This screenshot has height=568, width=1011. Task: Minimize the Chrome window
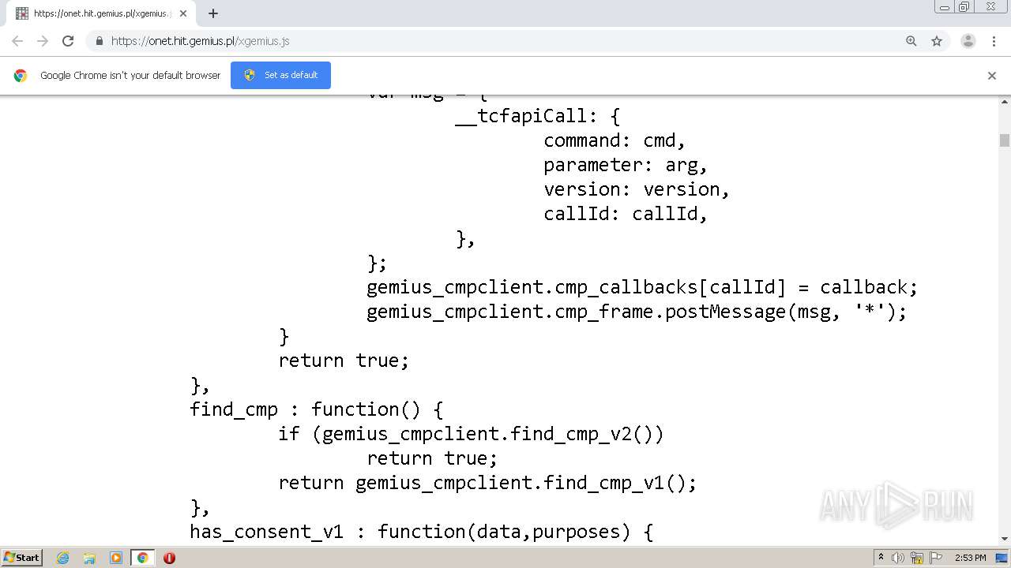[x=945, y=7]
